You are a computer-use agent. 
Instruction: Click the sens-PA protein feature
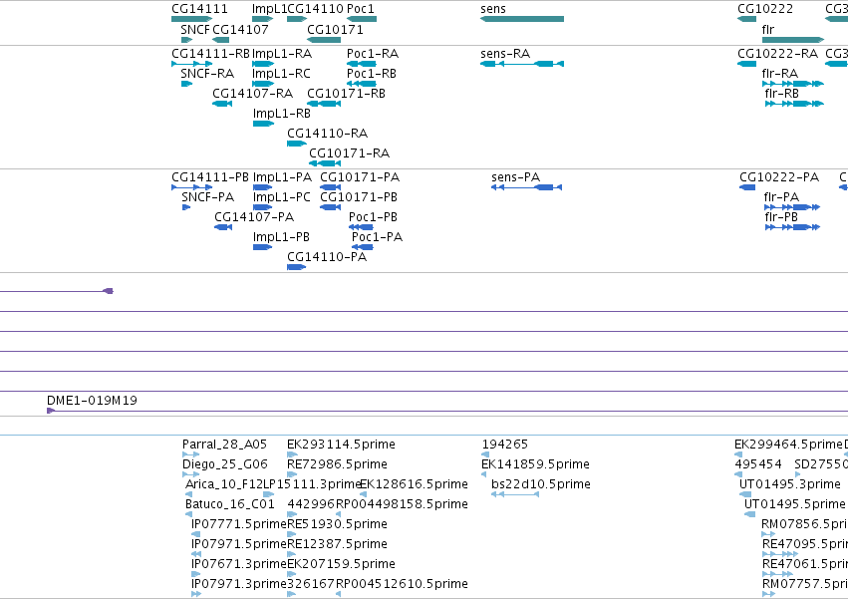click(526, 187)
